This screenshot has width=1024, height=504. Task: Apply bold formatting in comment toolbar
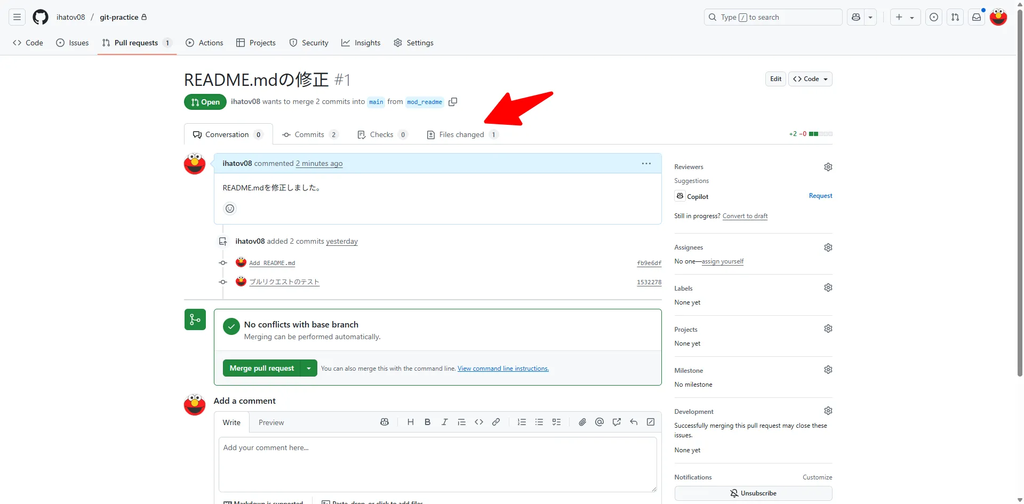428,422
